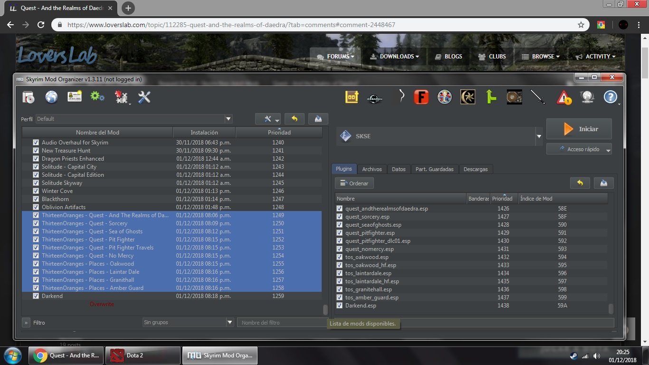Launch the green arrow shortcut icon
The width and height of the screenshot is (649, 365).
(491, 97)
